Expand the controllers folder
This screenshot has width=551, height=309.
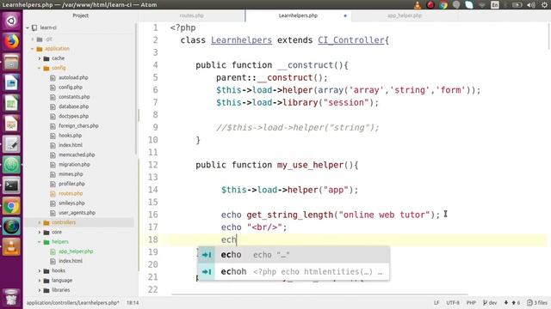pyautogui.click(x=40, y=222)
